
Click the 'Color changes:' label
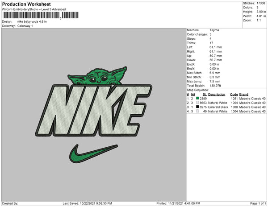click(x=197, y=34)
